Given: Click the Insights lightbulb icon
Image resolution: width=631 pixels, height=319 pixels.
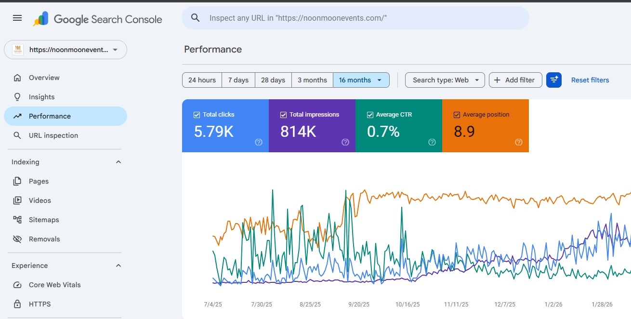Looking at the screenshot, I should pyautogui.click(x=17, y=97).
